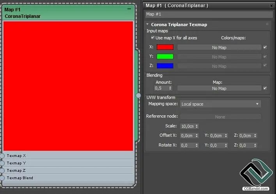
Task: Click the Rotate Y spinner arrows
Action: [x=226, y=145]
